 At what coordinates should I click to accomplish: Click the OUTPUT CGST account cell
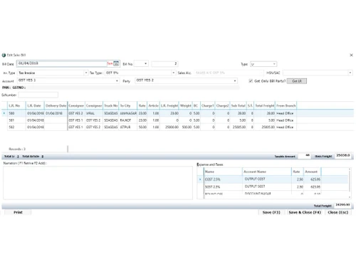(x=266, y=179)
